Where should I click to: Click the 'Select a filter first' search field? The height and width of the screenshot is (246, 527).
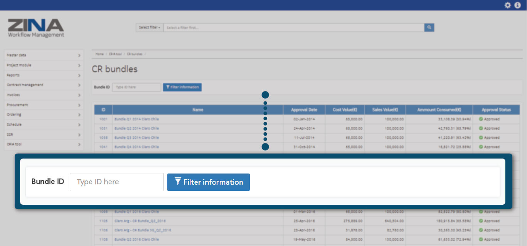(293, 28)
